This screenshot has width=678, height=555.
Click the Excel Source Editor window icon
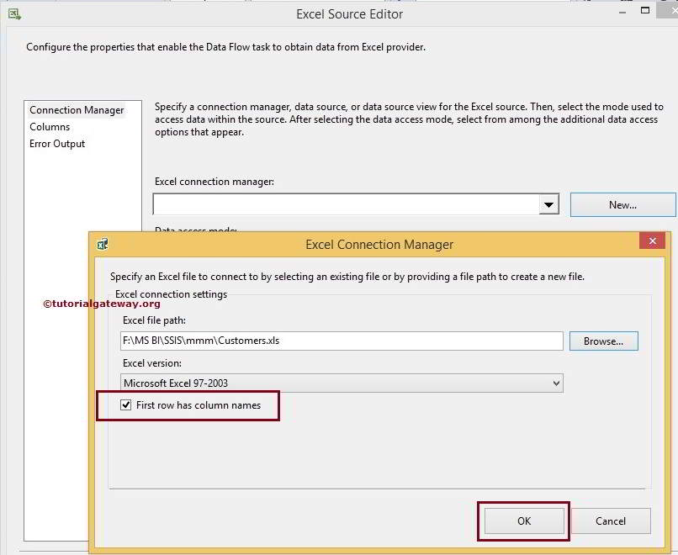[x=15, y=13]
